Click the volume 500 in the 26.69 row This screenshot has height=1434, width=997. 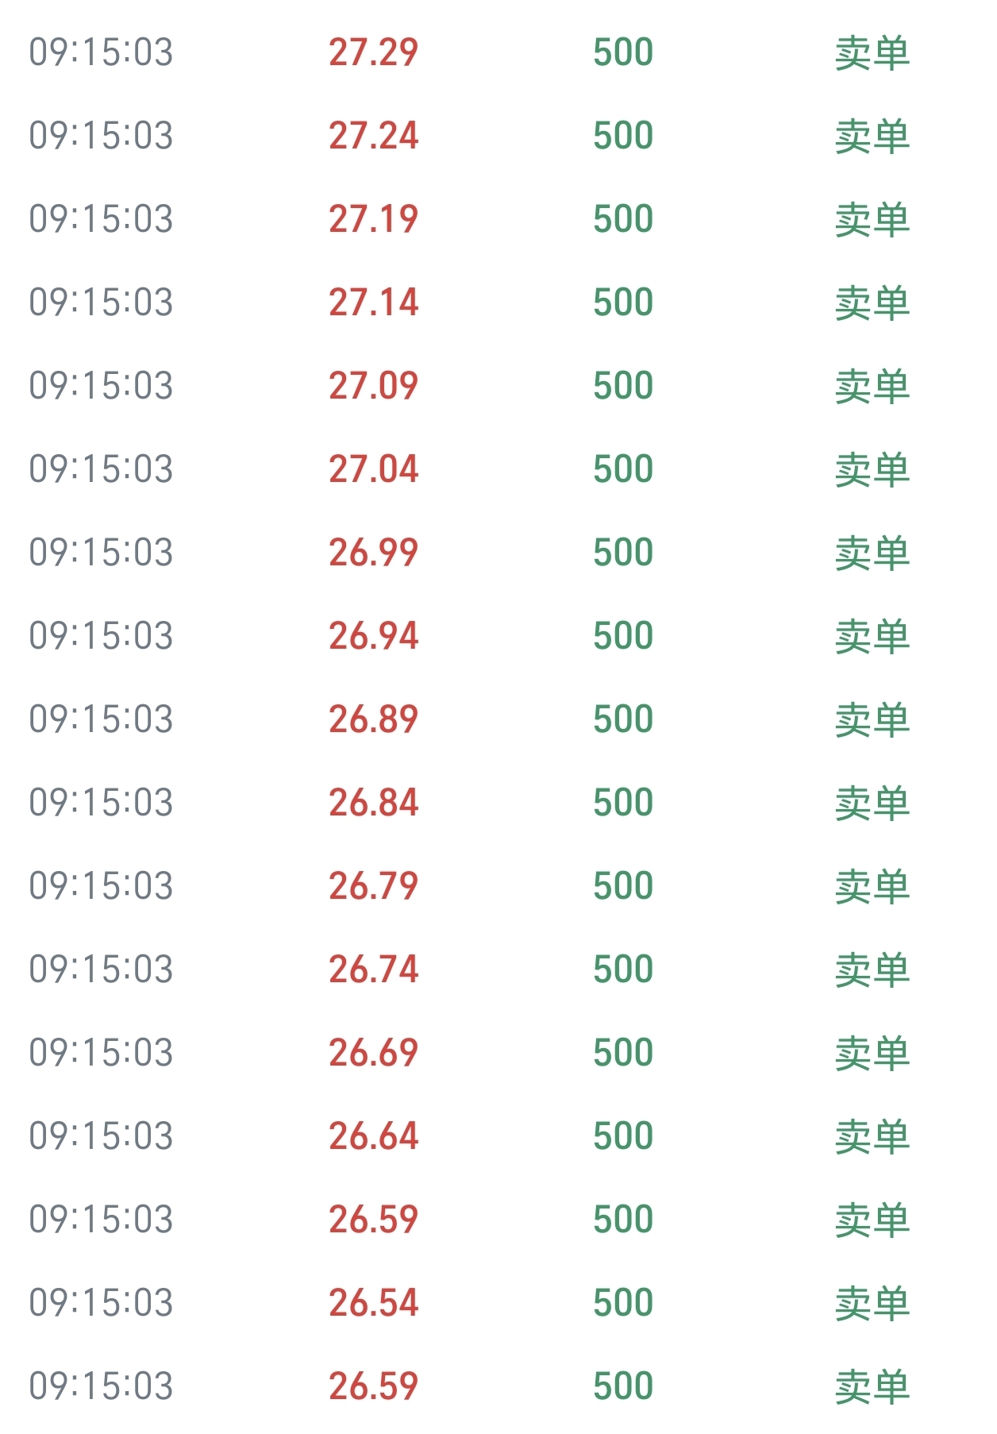point(623,1053)
